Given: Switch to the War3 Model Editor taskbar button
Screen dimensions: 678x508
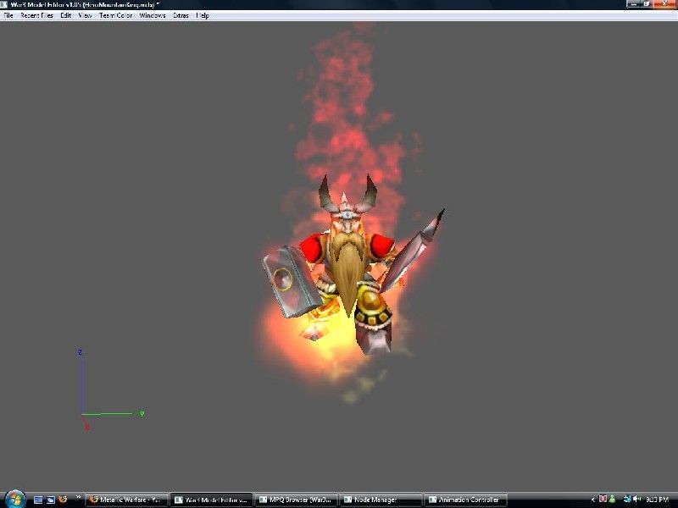Looking at the screenshot, I should [211, 500].
